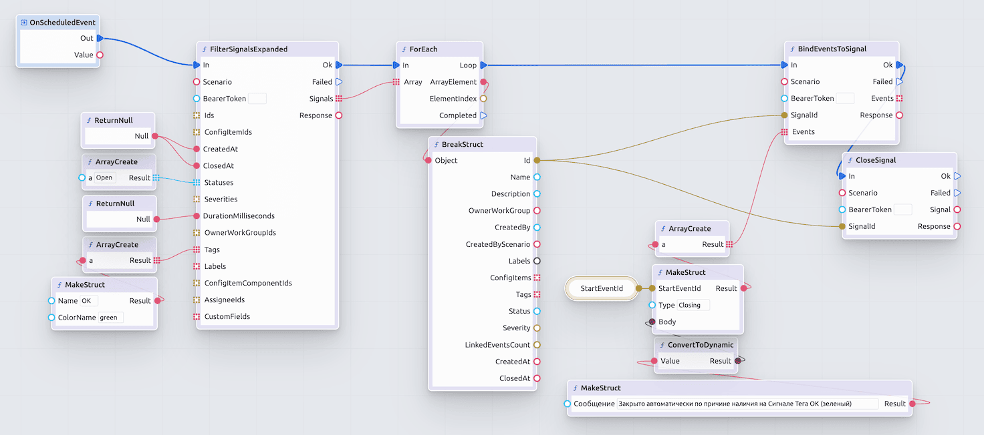Click the Events output pin on BindEventsToSignal
The image size is (984, 435).
[900, 99]
